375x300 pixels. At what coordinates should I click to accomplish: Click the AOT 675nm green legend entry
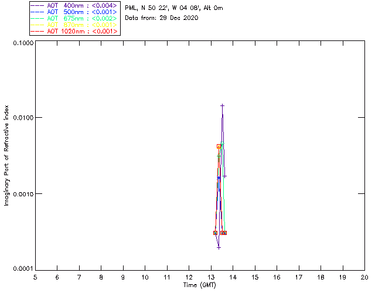click(74, 18)
